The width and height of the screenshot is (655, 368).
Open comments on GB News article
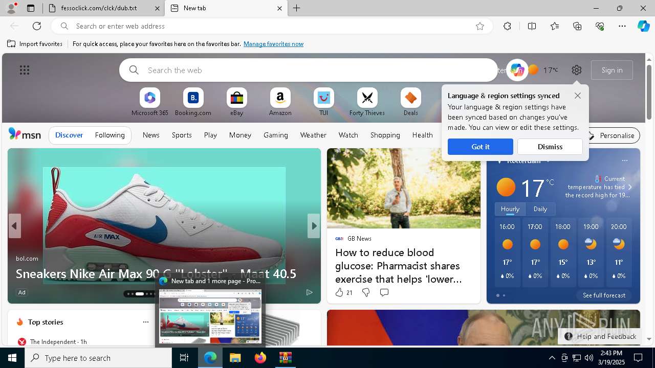point(384,292)
